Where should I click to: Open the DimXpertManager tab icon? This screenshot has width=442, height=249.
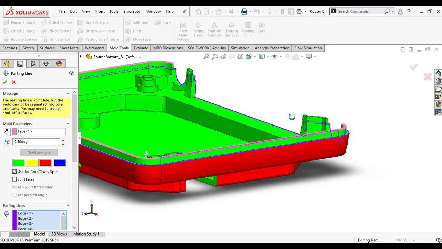46,64
